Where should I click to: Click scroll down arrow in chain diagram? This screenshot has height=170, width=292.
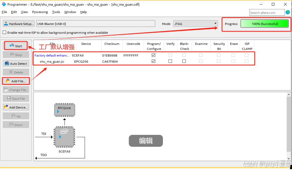tap(289, 158)
